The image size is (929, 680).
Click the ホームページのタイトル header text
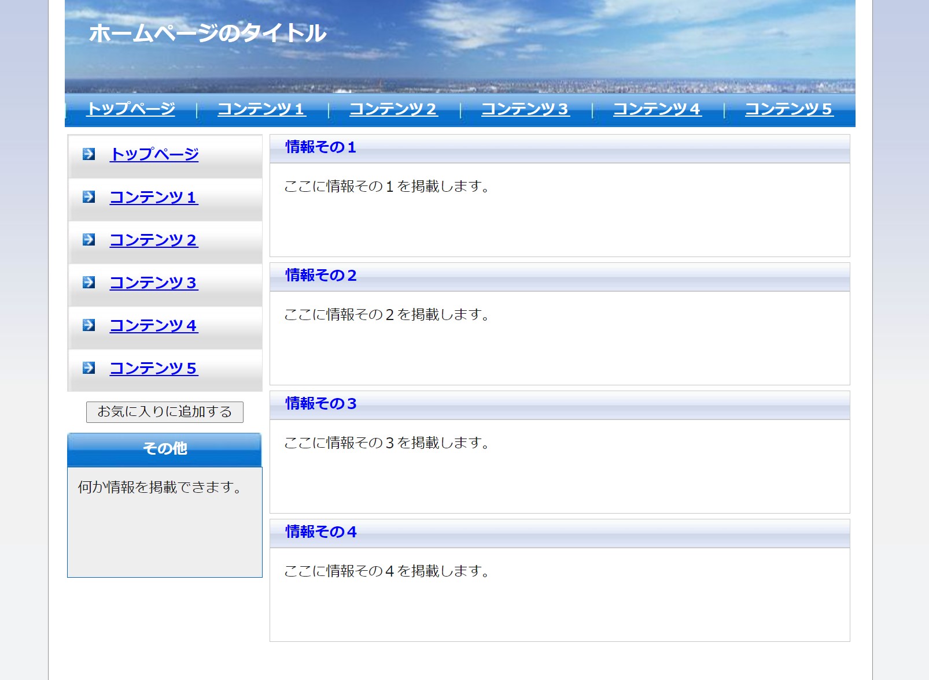coord(208,33)
